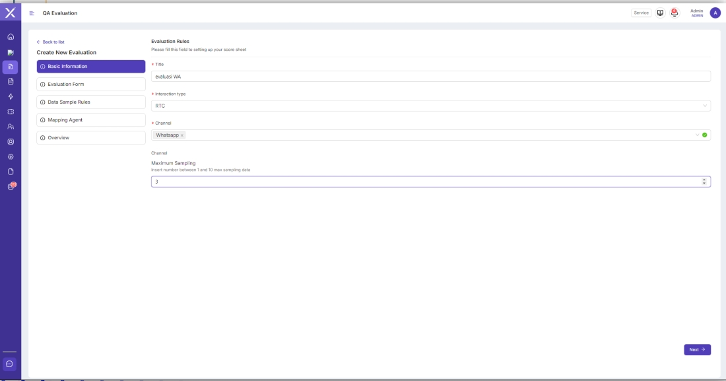Open the lightning bolt sidebar icon
The height and width of the screenshot is (381, 726).
[x=10, y=96]
